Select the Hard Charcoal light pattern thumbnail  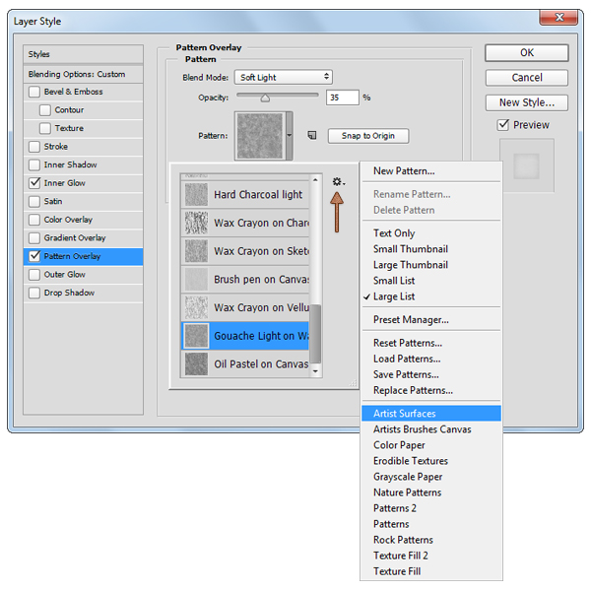point(196,194)
